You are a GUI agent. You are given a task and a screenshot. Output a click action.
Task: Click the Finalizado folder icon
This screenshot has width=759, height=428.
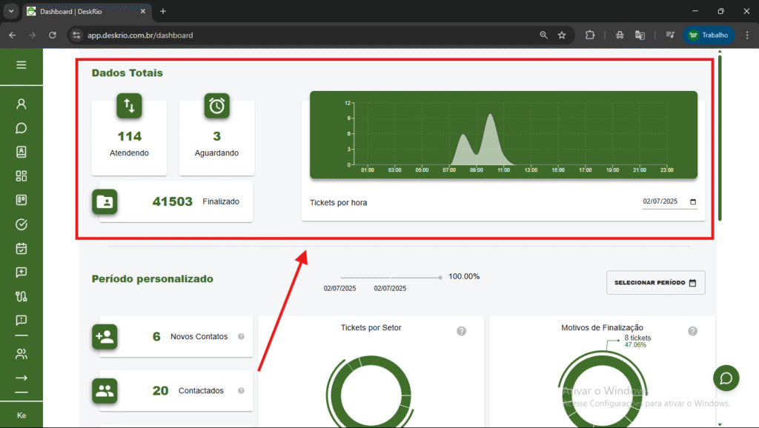pos(105,201)
